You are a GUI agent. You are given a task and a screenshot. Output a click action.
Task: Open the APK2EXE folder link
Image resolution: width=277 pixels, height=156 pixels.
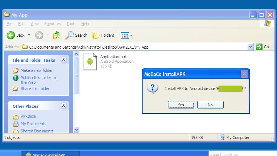point(29,116)
